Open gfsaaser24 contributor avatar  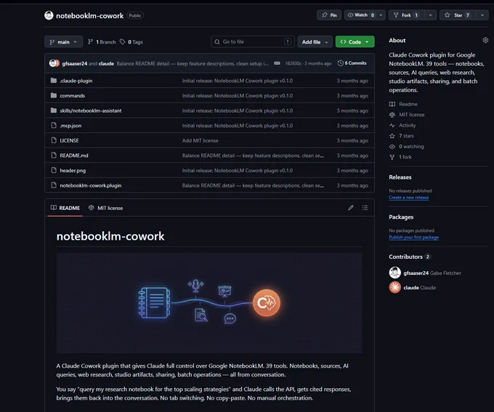(x=394, y=272)
